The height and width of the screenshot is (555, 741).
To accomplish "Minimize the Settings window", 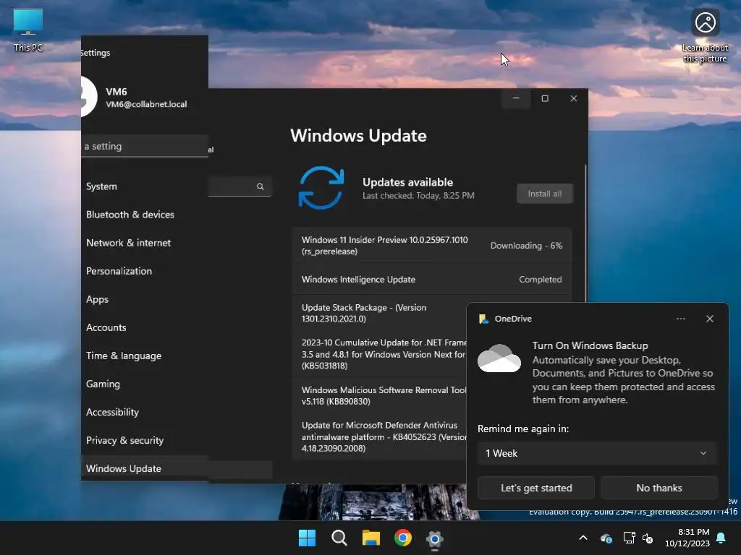I will [515, 98].
